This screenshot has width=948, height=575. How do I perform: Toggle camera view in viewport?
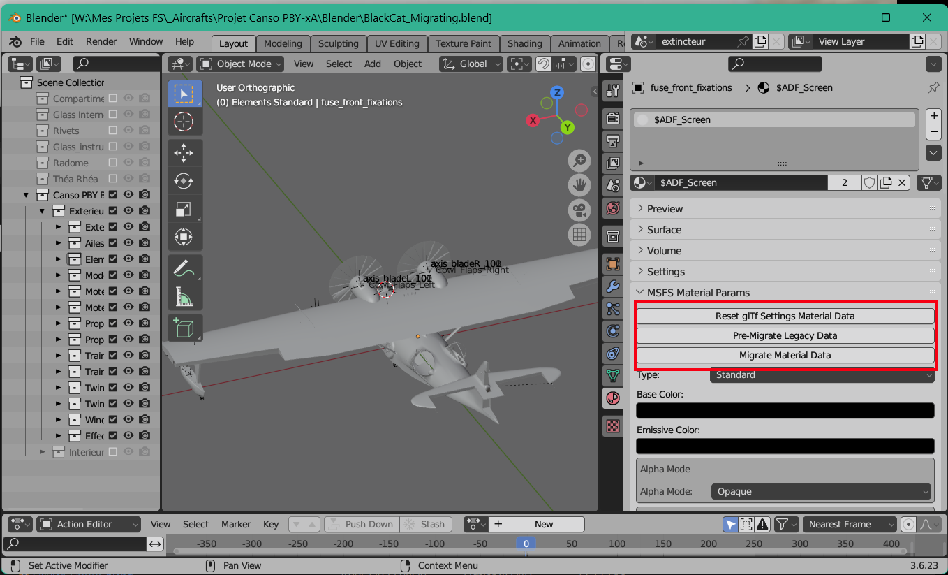point(579,210)
